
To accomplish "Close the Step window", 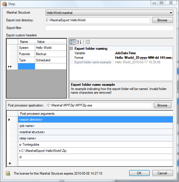I will coord(171,3).
